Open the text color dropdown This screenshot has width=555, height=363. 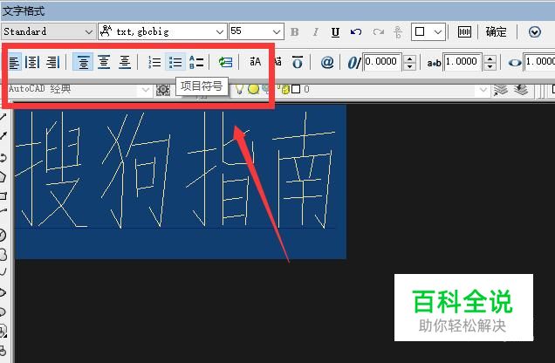coord(428,31)
